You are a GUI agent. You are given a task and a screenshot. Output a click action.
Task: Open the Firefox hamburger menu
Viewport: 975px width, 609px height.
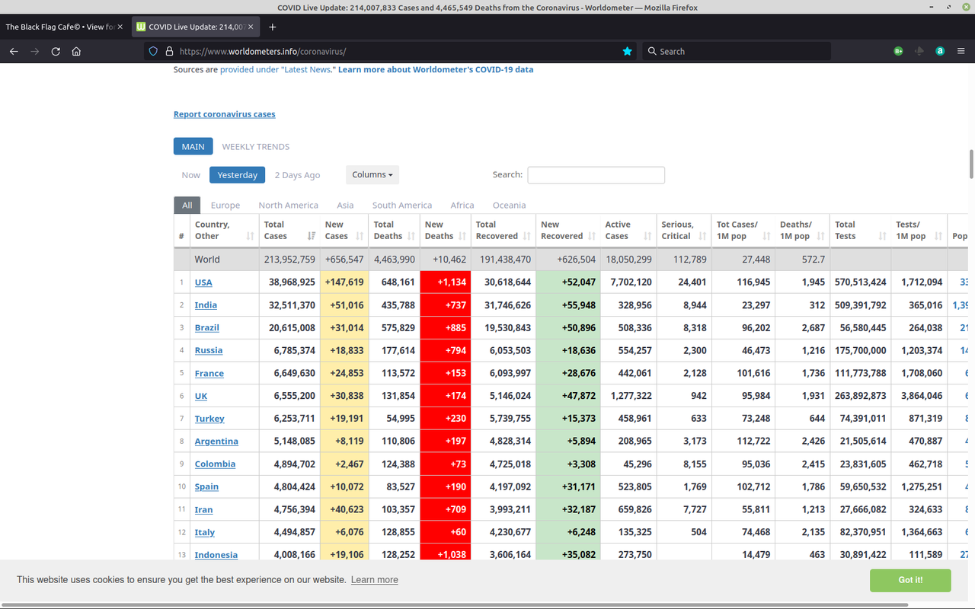(x=961, y=51)
